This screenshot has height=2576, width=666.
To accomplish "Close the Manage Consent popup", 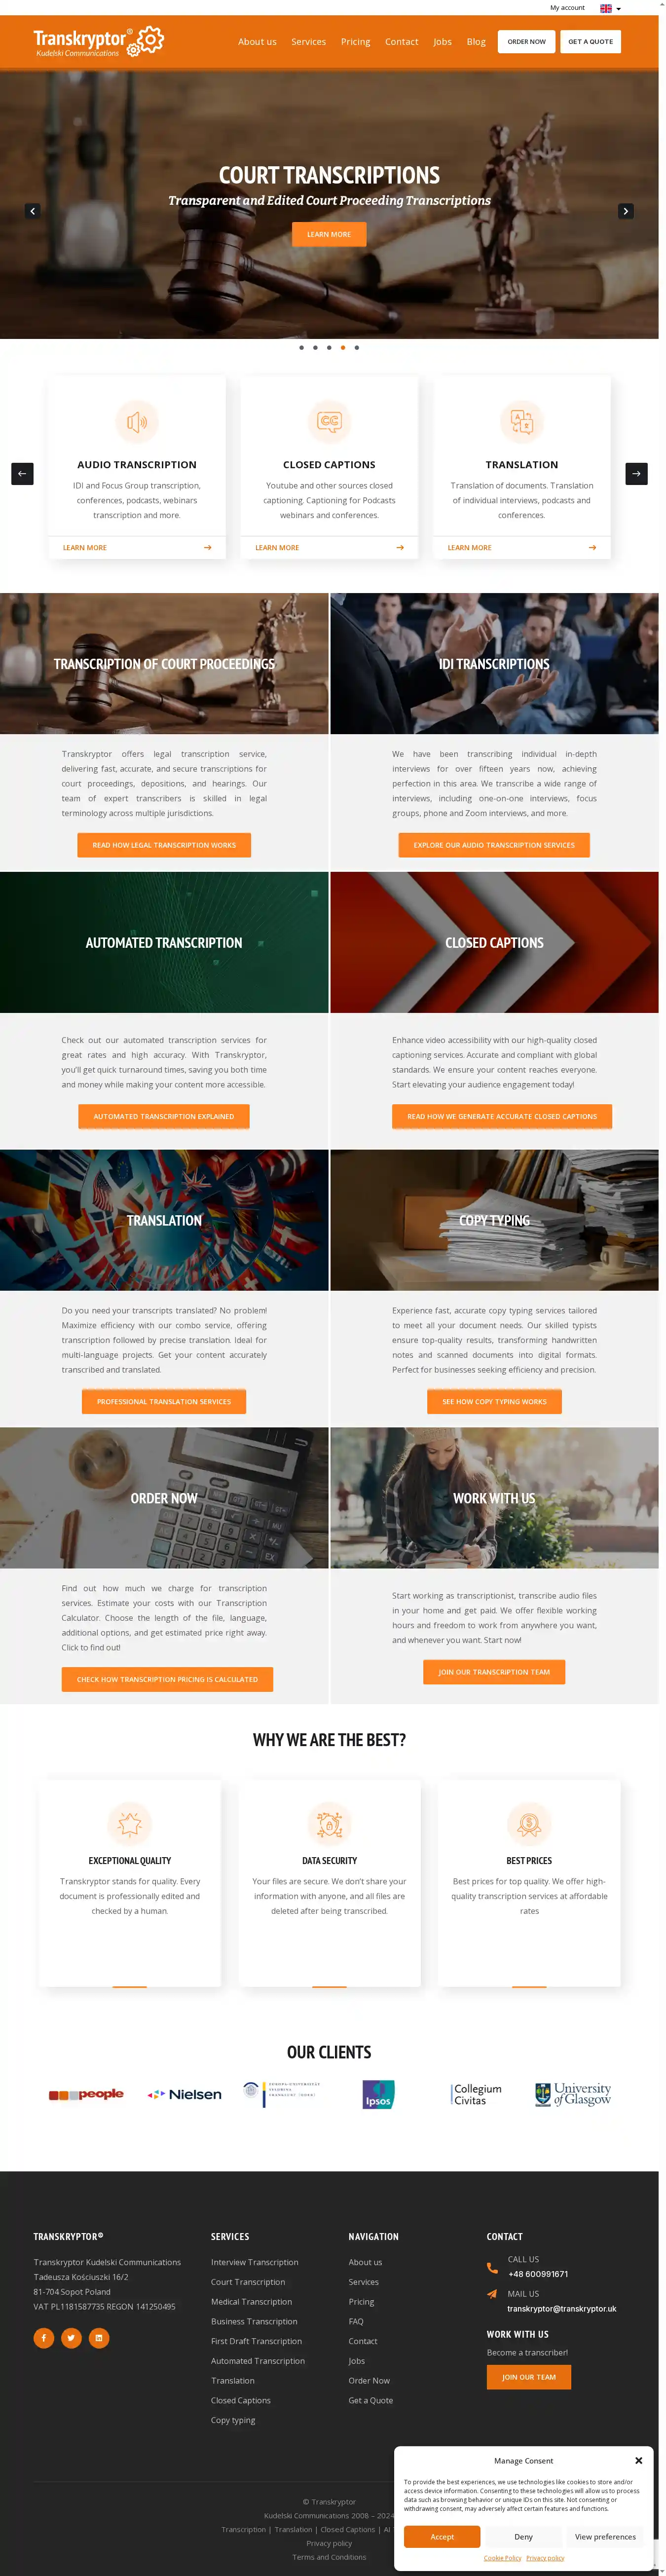I will [x=638, y=2460].
